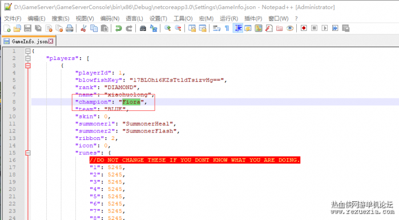Open the ? help menu
The image size is (399, 220).
click(x=296, y=19)
